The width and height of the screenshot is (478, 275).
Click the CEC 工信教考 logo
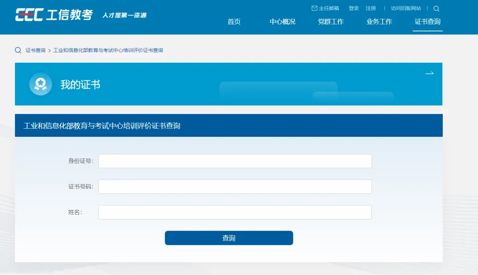point(54,14)
